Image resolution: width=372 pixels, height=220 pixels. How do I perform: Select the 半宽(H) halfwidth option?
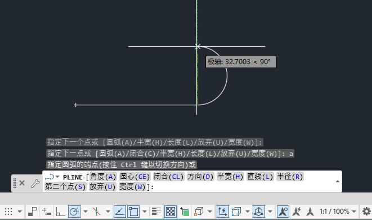pyautogui.click(x=230, y=177)
